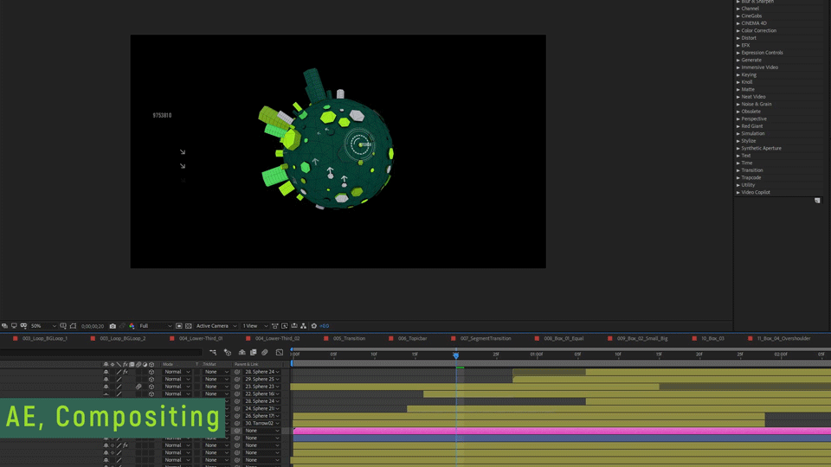Viewport: 831px width, 467px height.
Task: Click the reset exposure icon
Action: pos(313,326)
